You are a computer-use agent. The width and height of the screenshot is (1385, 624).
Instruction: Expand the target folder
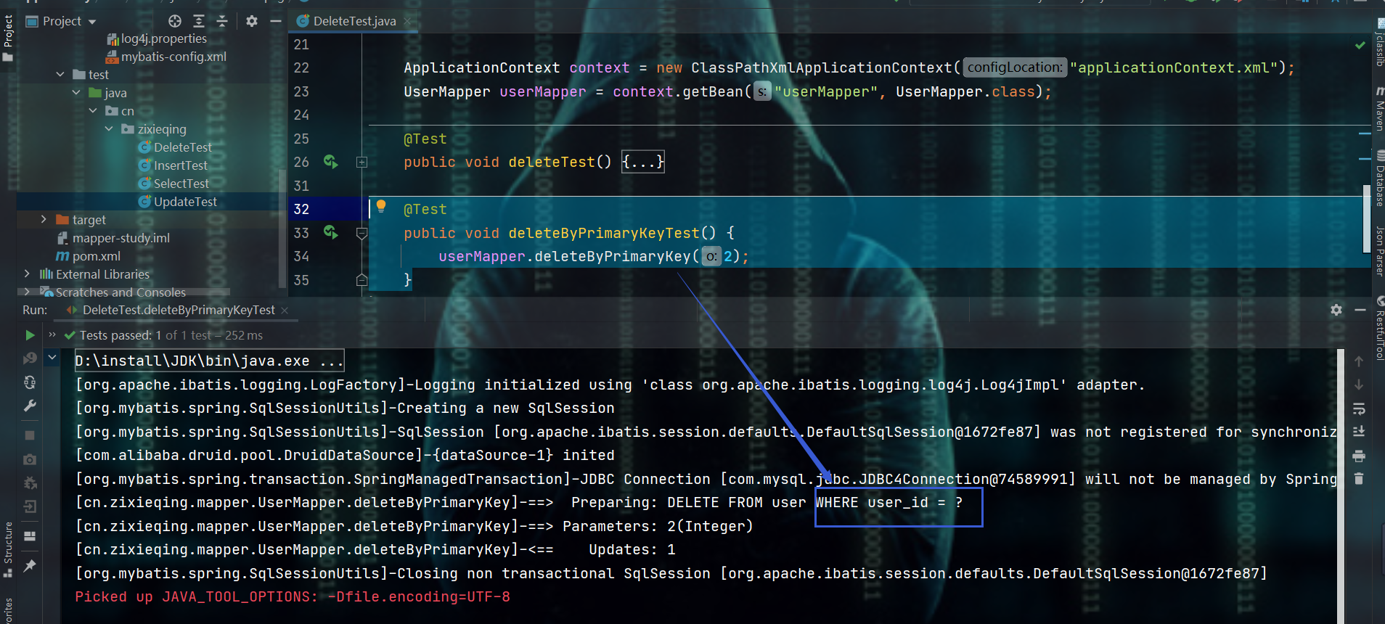(x=44, y=219)
